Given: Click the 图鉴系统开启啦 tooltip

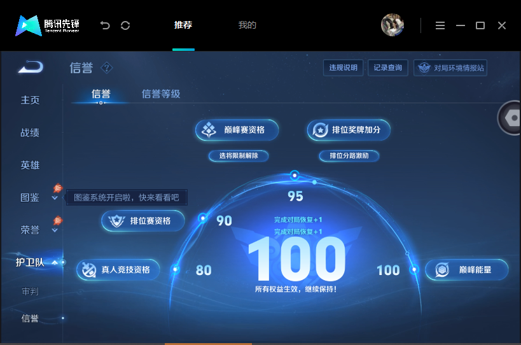Looking at the screenshot, I should pos(127,198).
